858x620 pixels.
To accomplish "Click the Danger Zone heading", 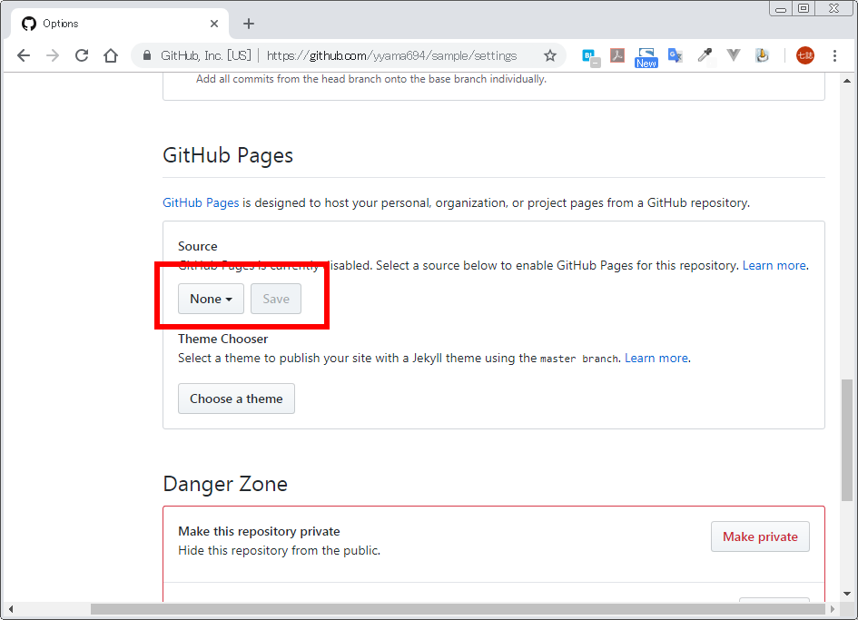I will [225, 484].
